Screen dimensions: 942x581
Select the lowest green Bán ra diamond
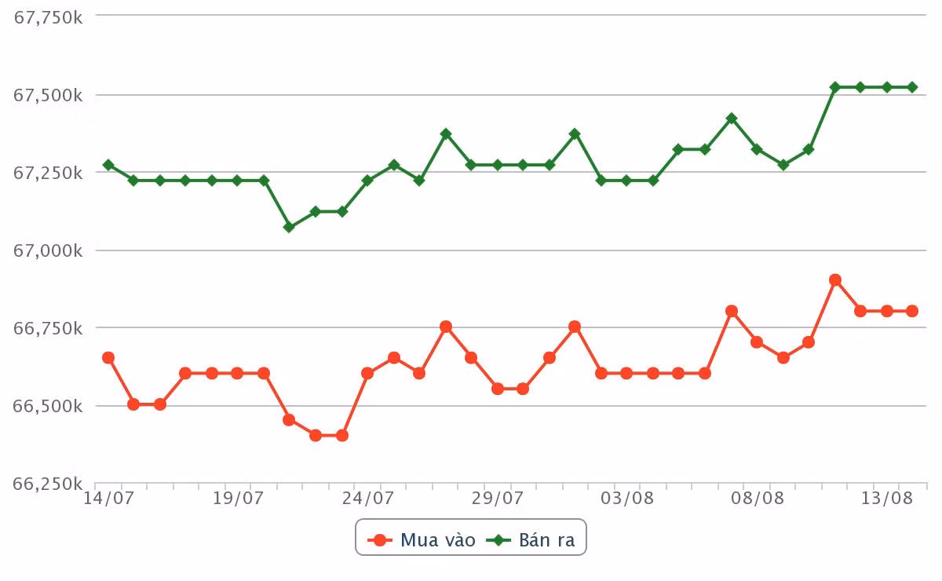coord(289,227)
